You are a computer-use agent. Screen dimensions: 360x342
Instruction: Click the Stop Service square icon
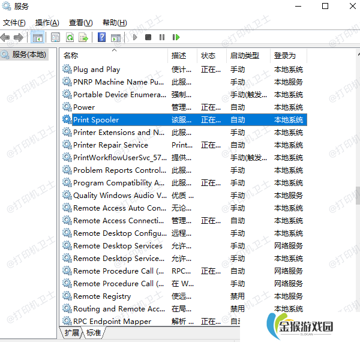point(148,37)
